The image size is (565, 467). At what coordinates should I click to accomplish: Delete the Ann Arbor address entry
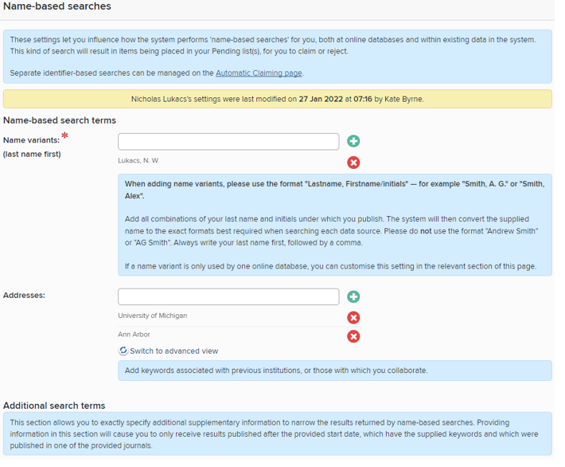point(353,336)
